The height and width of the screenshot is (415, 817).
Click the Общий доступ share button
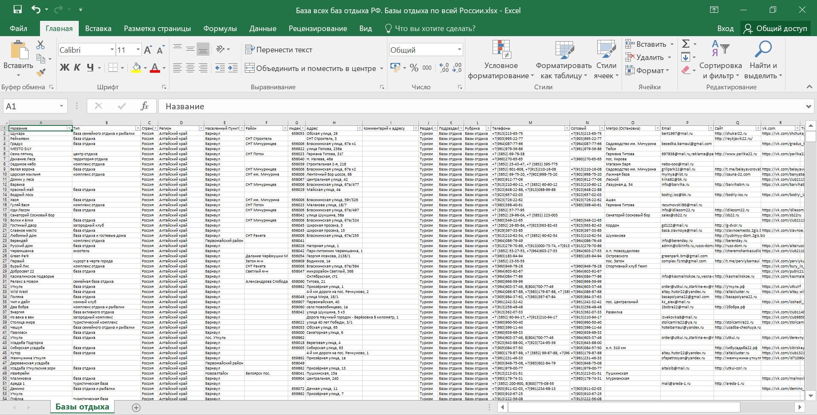click(775, 28)
